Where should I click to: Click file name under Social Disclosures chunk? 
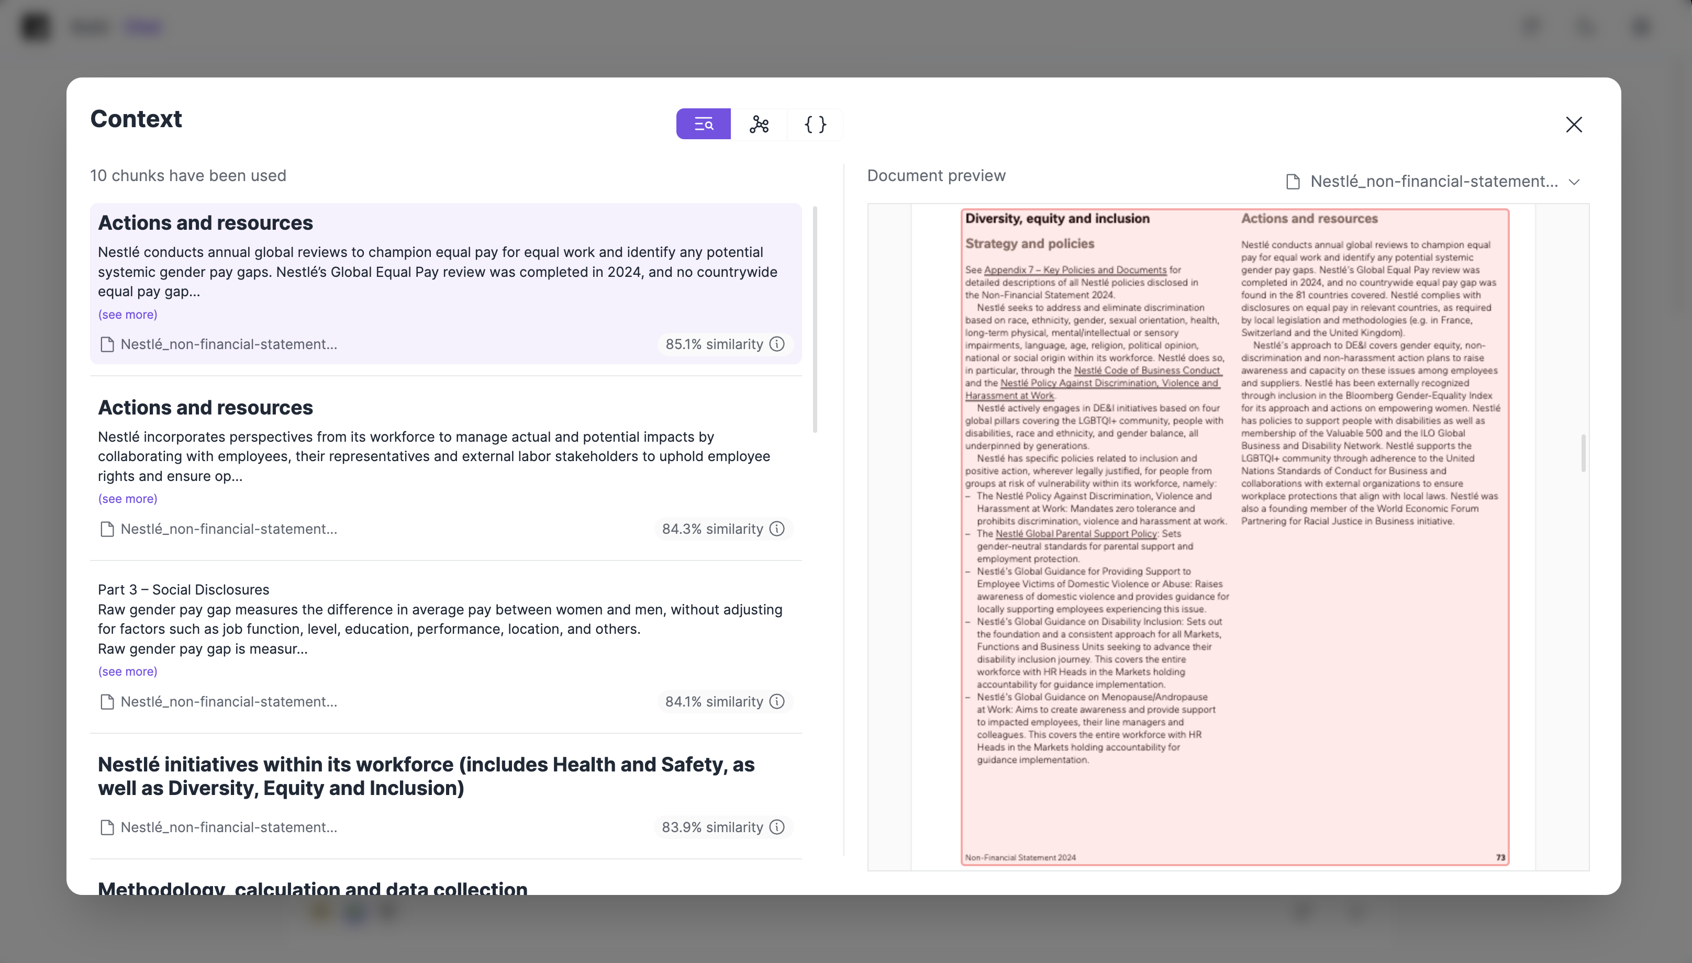pos(228,701)
